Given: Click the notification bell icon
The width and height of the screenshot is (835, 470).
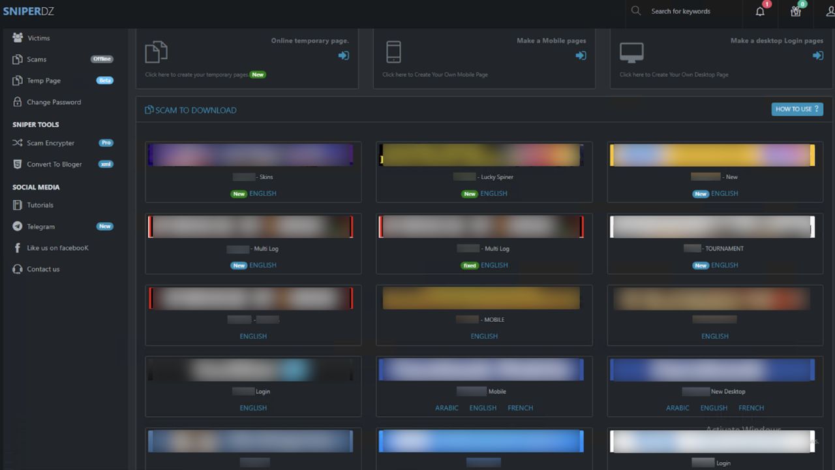Looking at the screenshot, I should point(760,11).
